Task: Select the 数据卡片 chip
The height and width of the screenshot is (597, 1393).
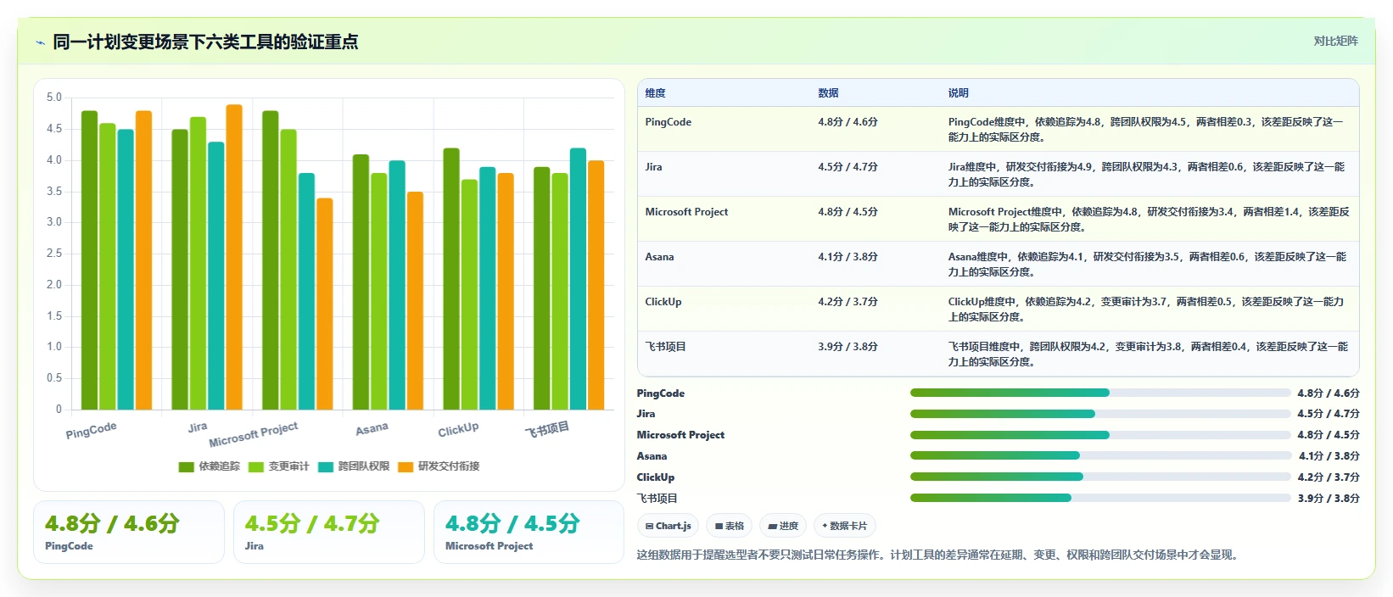Action: pyautogui.click(x=844, y=526)
